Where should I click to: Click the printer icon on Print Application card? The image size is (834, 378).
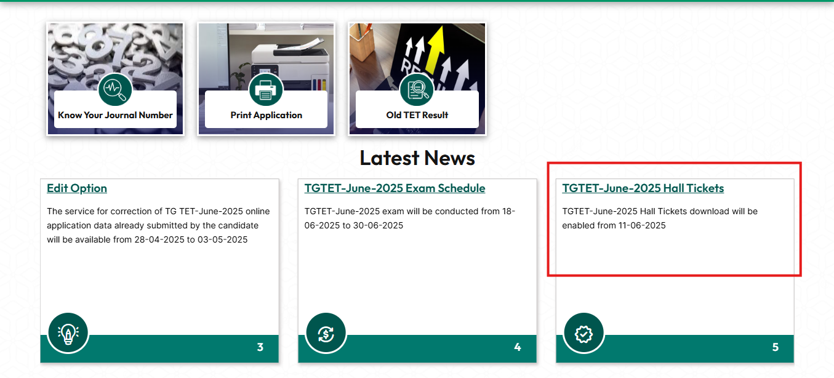click(x=265, y=89)
